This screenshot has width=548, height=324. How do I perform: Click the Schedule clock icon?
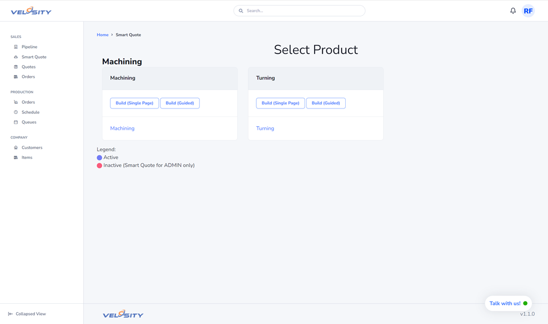[16, 112]
